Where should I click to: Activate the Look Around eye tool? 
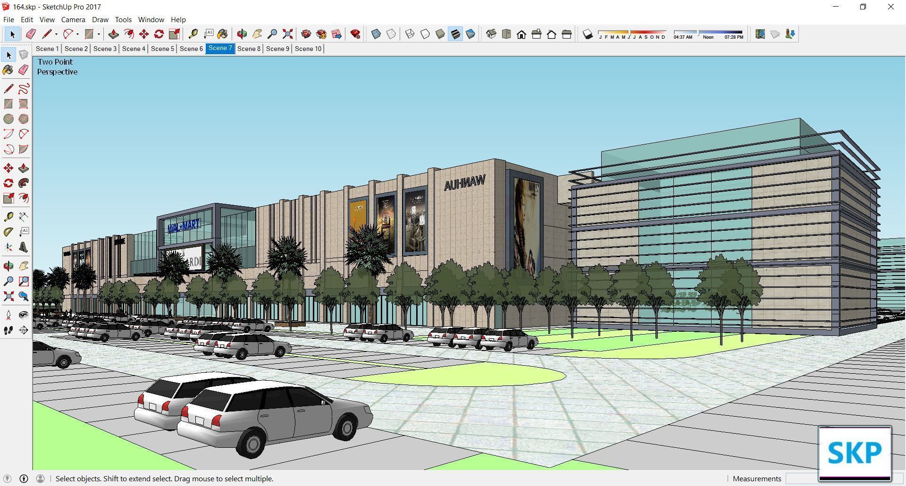tap(23, 315)
